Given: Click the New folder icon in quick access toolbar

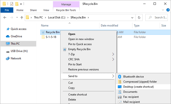Looking at the screenshot, I should coord(17,4).
